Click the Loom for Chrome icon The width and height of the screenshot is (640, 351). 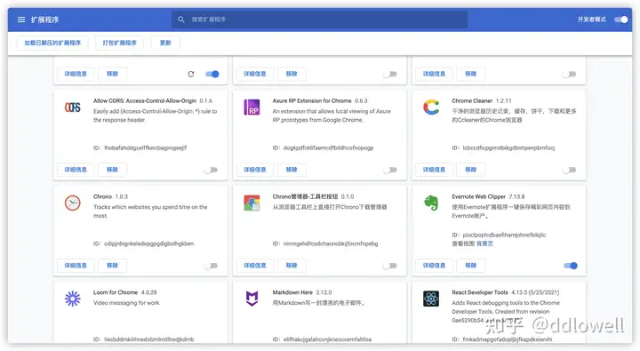coord(73,299)
